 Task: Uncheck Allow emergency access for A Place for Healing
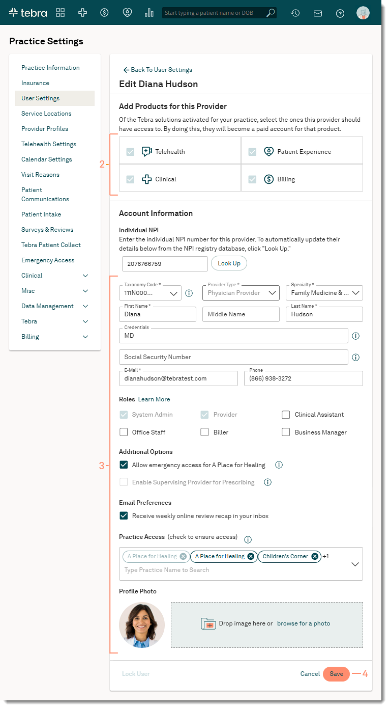point(124,465)
